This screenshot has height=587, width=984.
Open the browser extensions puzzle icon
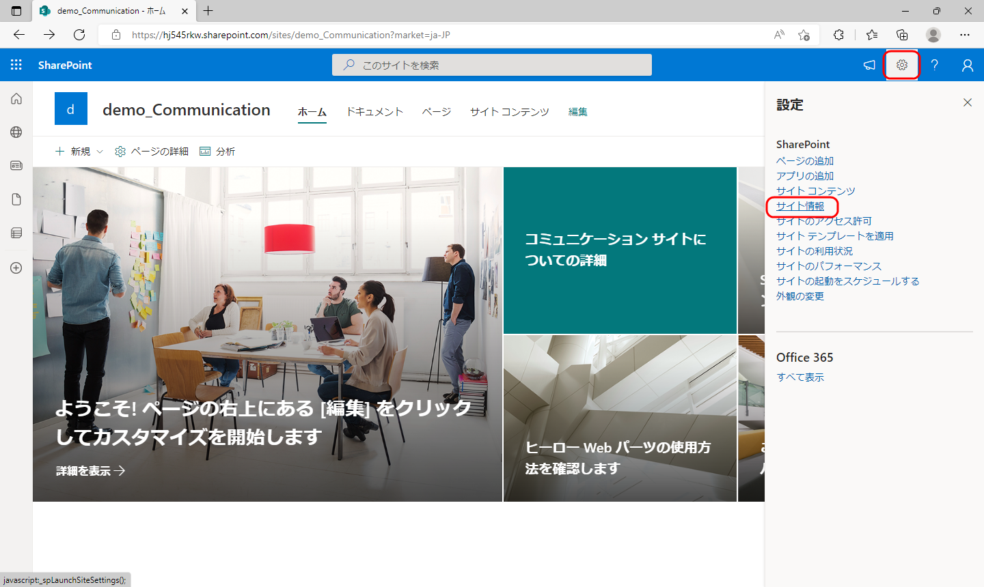click(839, 35)
